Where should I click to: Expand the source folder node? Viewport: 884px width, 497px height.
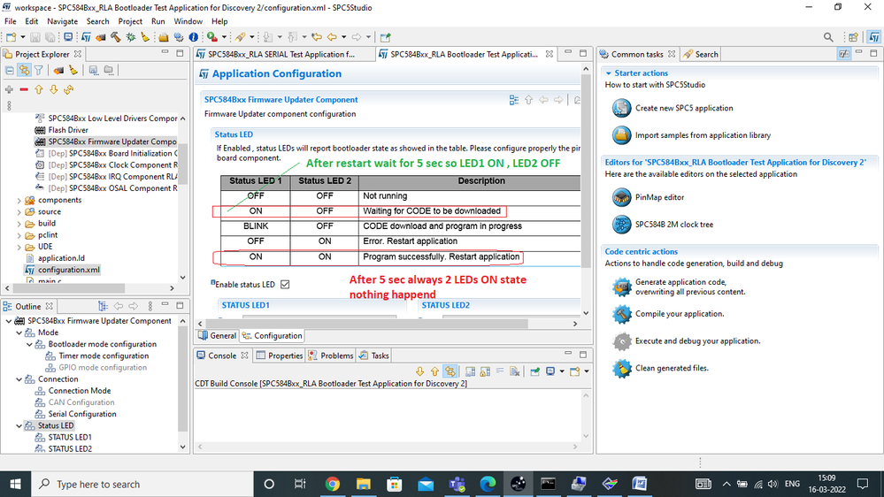tap(19, 212)
